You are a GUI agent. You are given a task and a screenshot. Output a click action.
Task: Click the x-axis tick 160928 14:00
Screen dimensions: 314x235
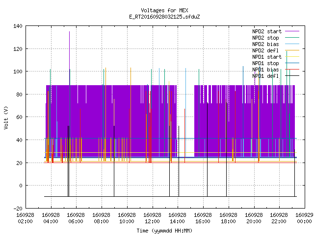(178, 218)
